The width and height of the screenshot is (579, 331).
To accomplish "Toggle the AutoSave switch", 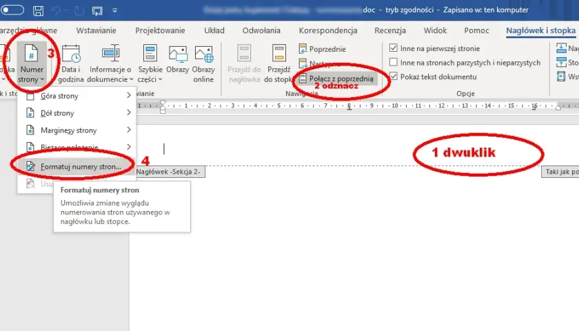I will 12,10.
